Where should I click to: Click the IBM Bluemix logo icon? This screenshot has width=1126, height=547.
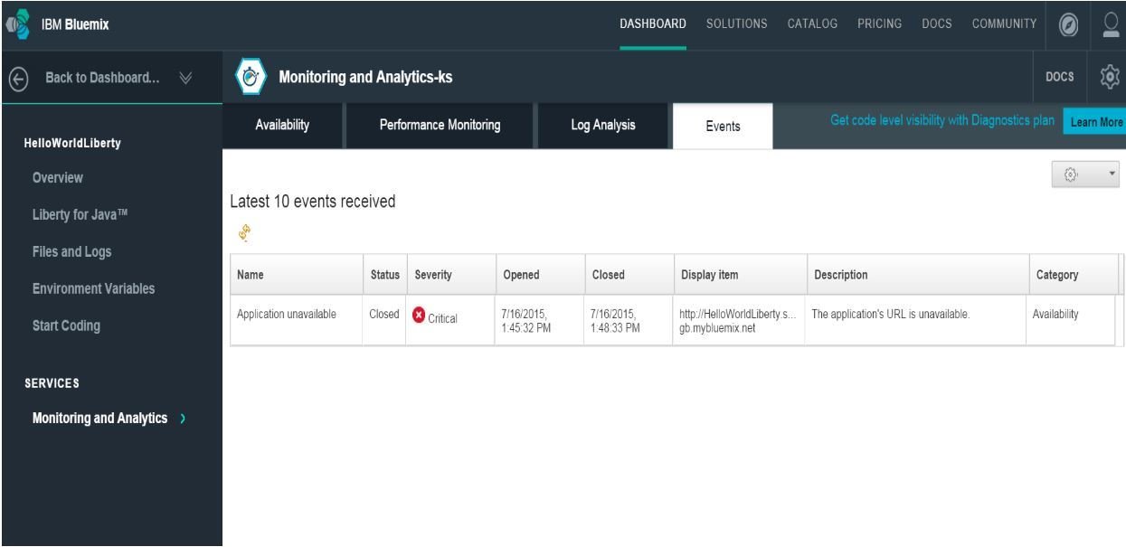(x=17, y=24)
